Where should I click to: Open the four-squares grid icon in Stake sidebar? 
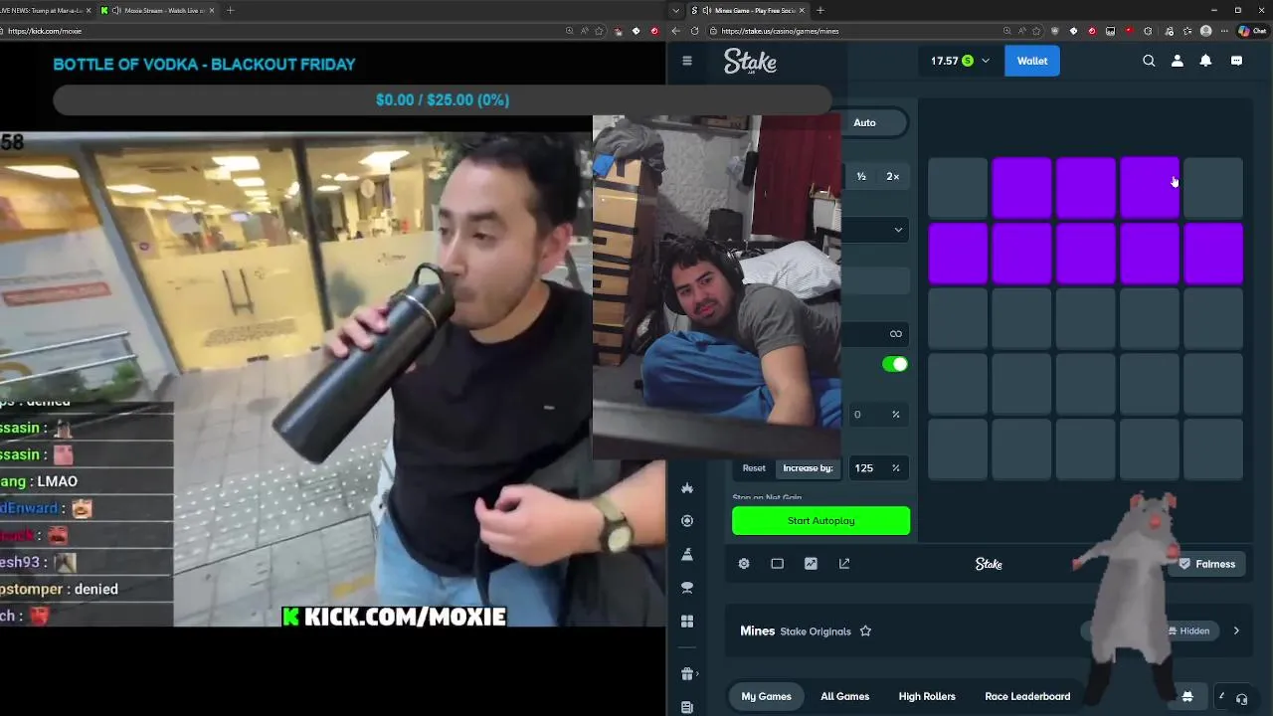click(x=687, y=622)
